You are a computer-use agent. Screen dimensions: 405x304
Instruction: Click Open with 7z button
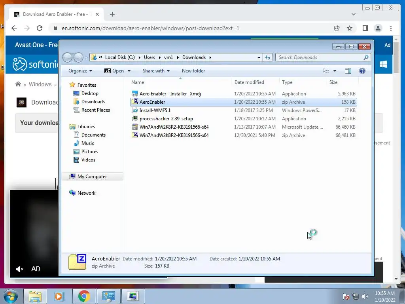click(x=114, y=71)
